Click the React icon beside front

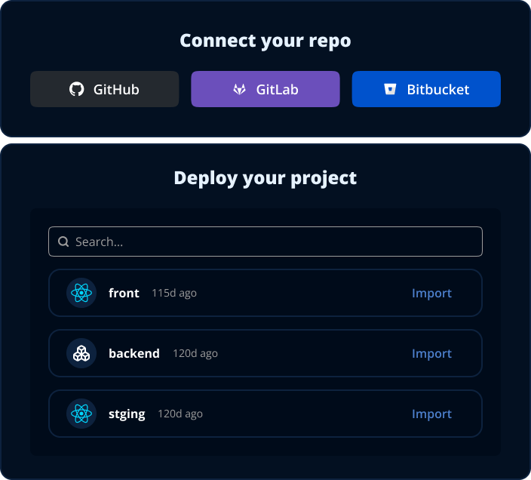pyautogui.click(x=81, y=293)
